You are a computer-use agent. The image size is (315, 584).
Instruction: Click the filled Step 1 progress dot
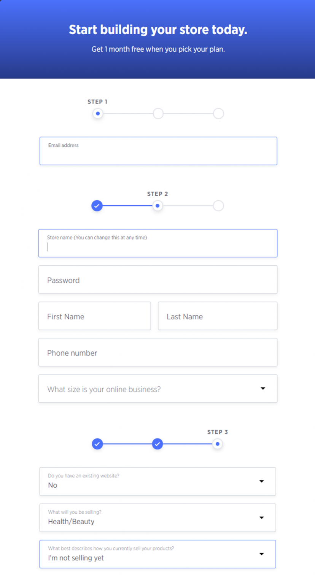(97, 113)
